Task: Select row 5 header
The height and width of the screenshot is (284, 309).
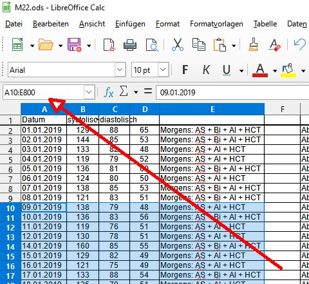Action: pos(10,159)
